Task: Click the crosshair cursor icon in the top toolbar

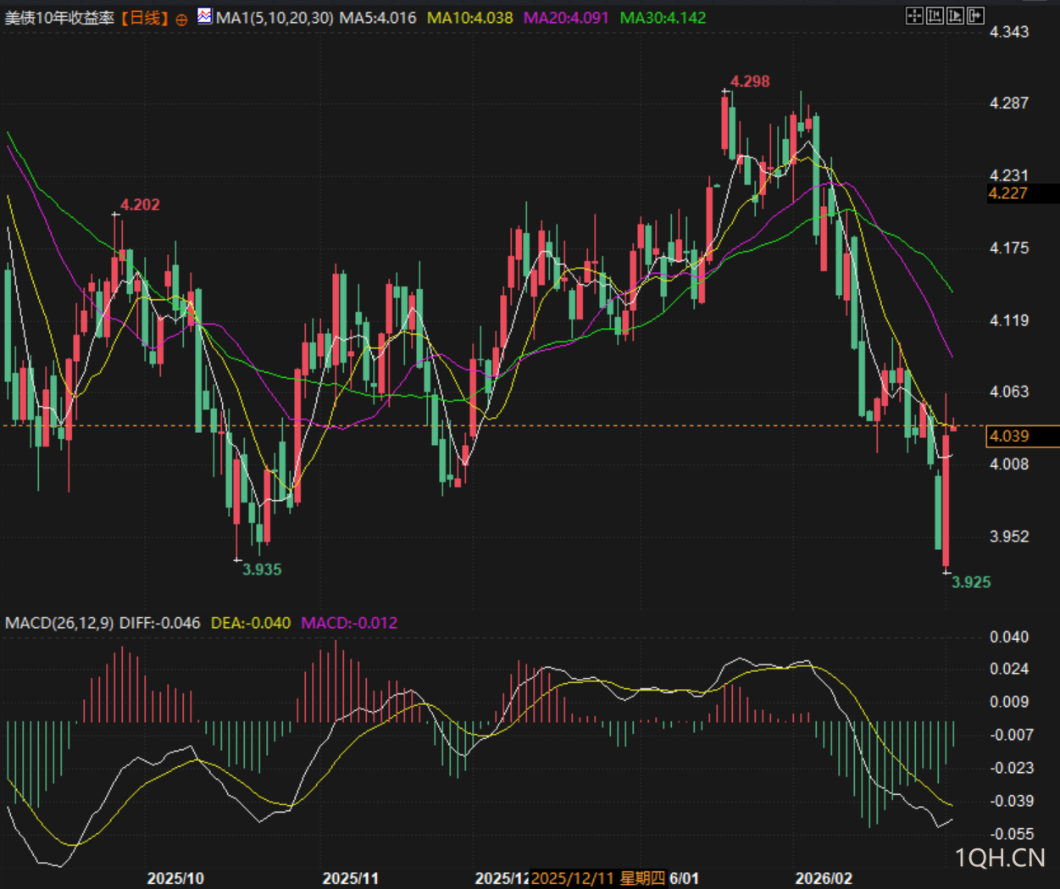Action: [x=914, y=15]
